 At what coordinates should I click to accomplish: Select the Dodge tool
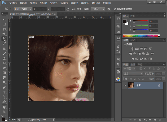click(x=4, y=82)
